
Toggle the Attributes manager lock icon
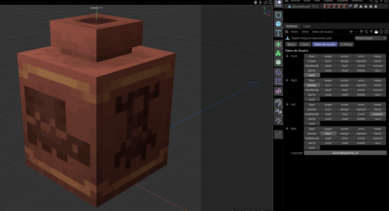376,31
